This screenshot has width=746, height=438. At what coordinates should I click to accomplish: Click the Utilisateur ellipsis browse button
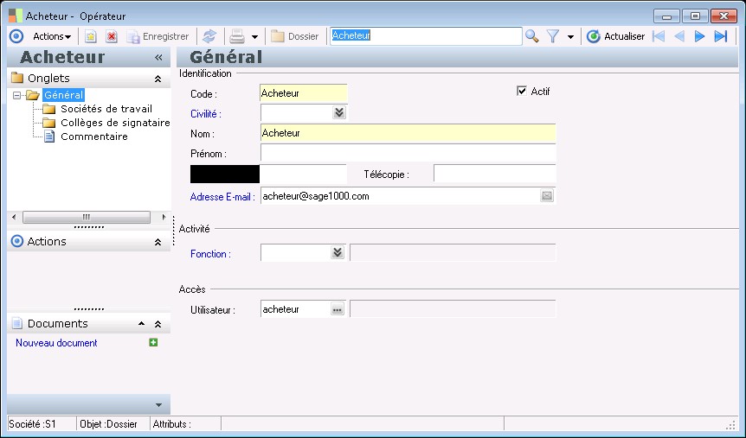[x=338, y=309]
